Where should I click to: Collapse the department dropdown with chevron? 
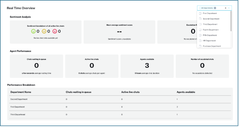pyautogui.click(x=229, y=8)
